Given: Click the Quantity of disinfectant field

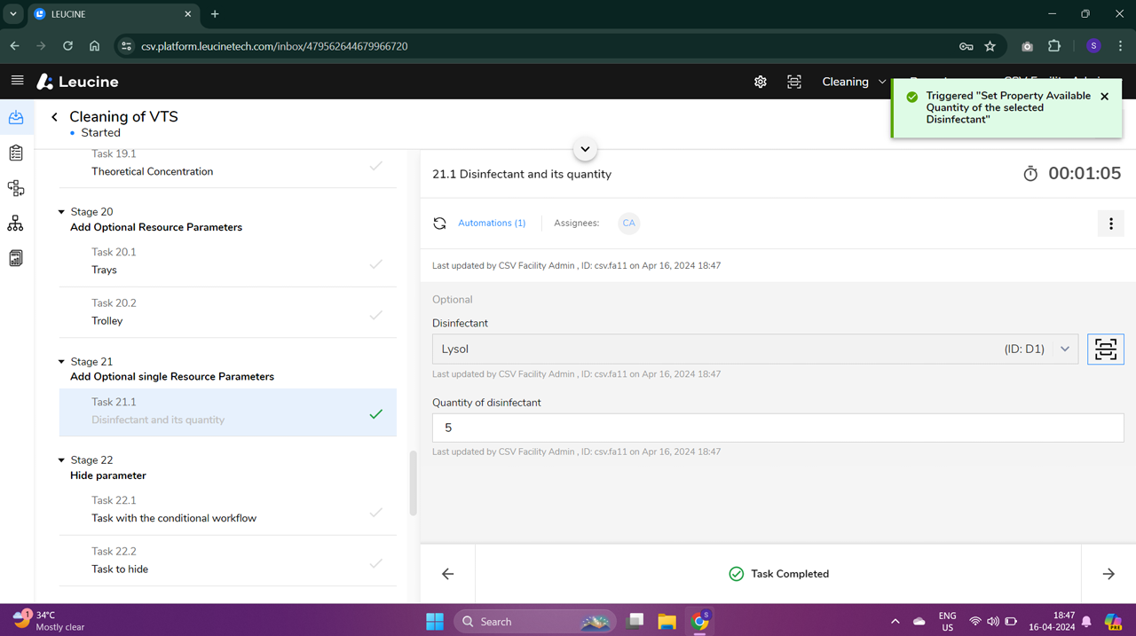Looking at the screenshot, I should tap(778, 428).
